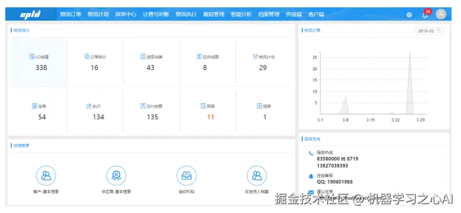Click the 提单 document icon
Screen dimensions: 461x213
coord(259,106)
